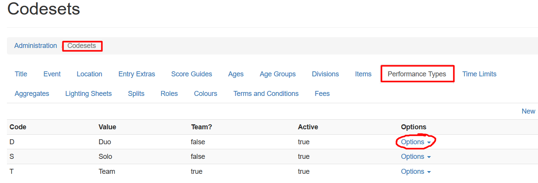Open the Age Groups tab

click(278, 74)
